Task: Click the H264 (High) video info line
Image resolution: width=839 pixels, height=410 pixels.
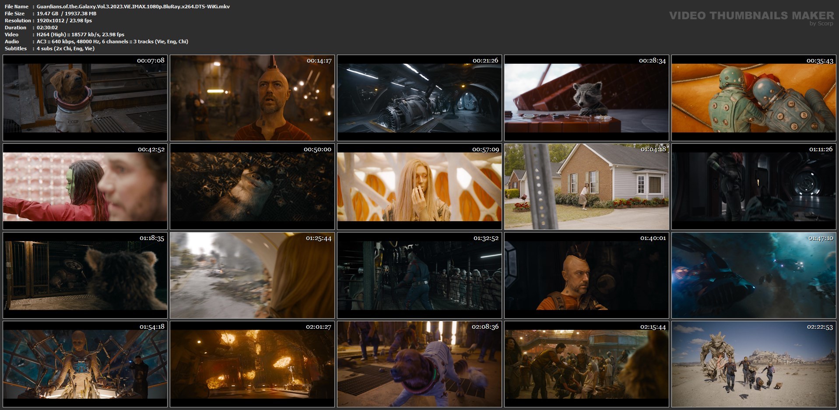Action: click(81, 35)
